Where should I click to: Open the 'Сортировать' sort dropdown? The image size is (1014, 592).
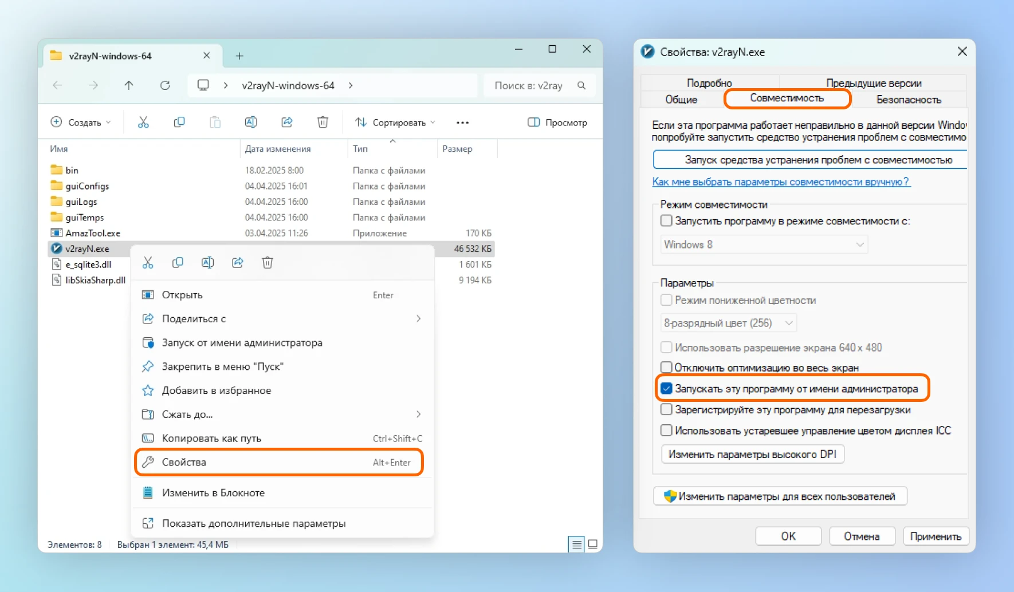395,123
